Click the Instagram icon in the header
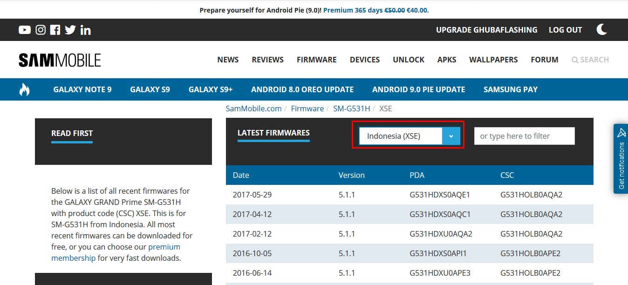The height and width of the screenshot is (285, 628). click(40, 29)
